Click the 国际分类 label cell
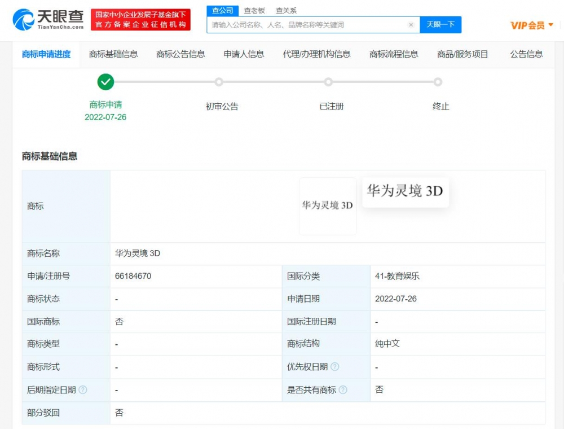Viewport: 564px width, 429px height. tap(326, 277)
